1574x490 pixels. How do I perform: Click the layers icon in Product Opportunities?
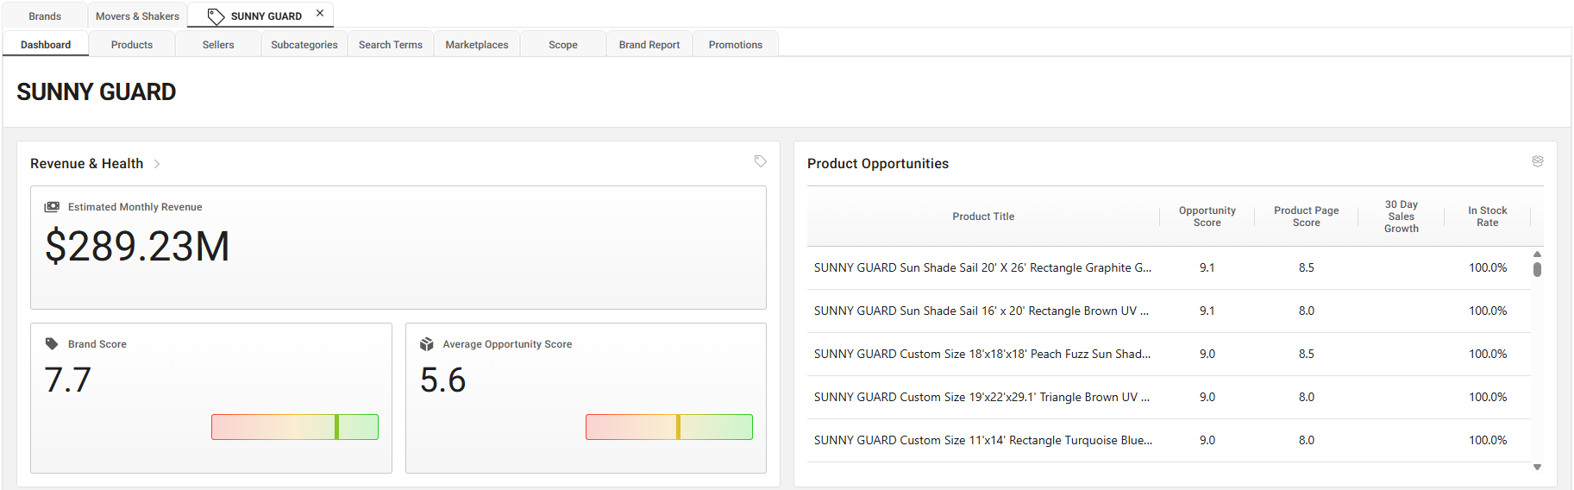point(1537,161)
